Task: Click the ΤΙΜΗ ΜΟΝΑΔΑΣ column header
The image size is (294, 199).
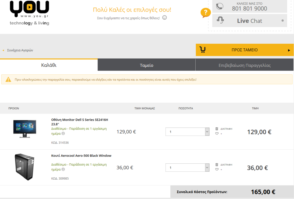Action: tap(145, 108)
